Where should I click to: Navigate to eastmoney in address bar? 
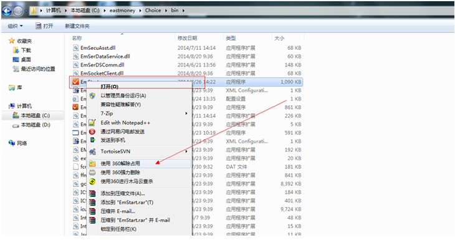coord(122,11)
